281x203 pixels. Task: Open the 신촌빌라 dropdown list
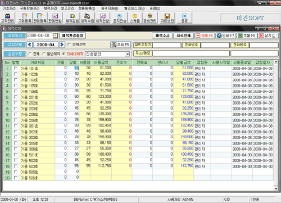pyautogui.click(x=128, y=54)
